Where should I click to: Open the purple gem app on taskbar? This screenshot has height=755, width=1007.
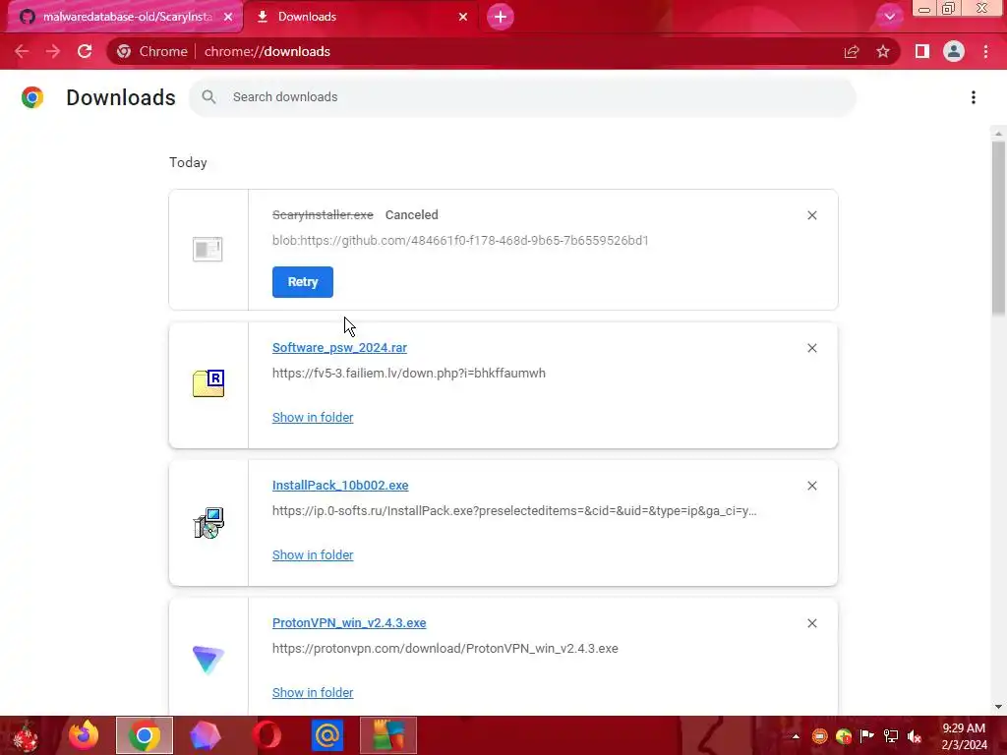[x=206, y=735]
